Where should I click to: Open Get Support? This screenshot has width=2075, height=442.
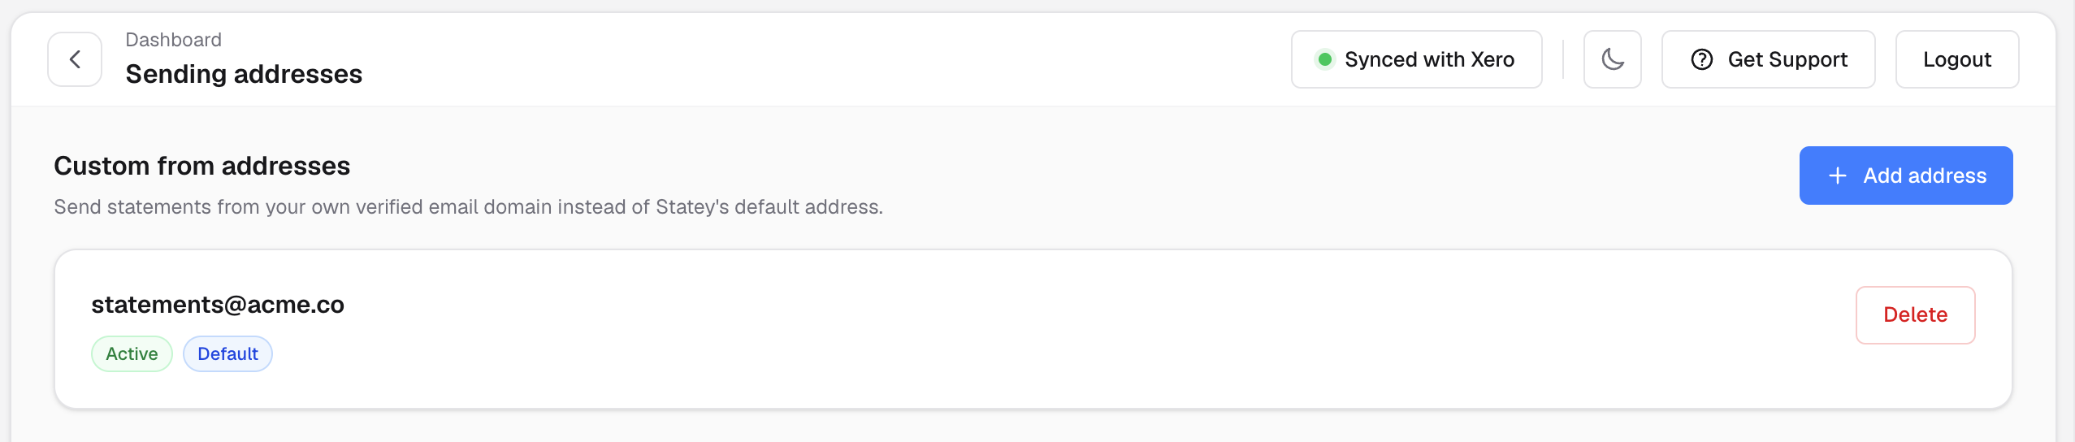(x=1769, y=59)
